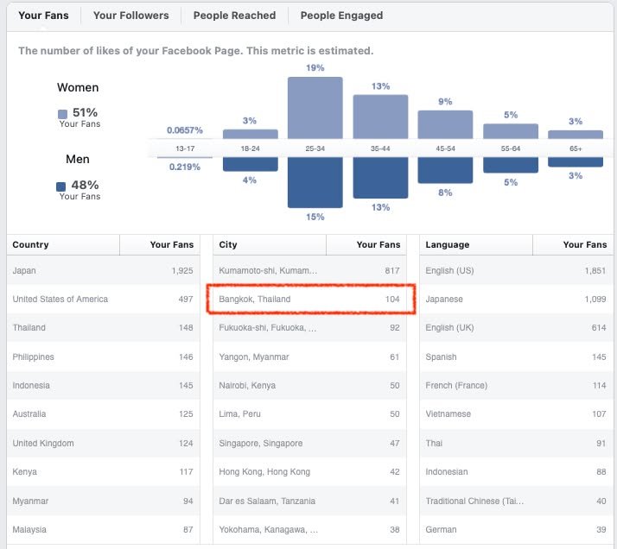Select the highlighted Bangkok, Thailand row
Image resolution: width=617 pixels, height=549 pixels.
click(x=310, y=300)
